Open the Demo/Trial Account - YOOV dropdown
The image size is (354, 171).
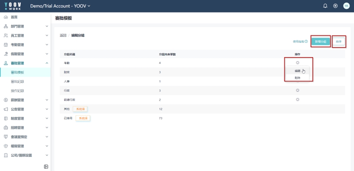pyautogui.click(x=60, y=6)
